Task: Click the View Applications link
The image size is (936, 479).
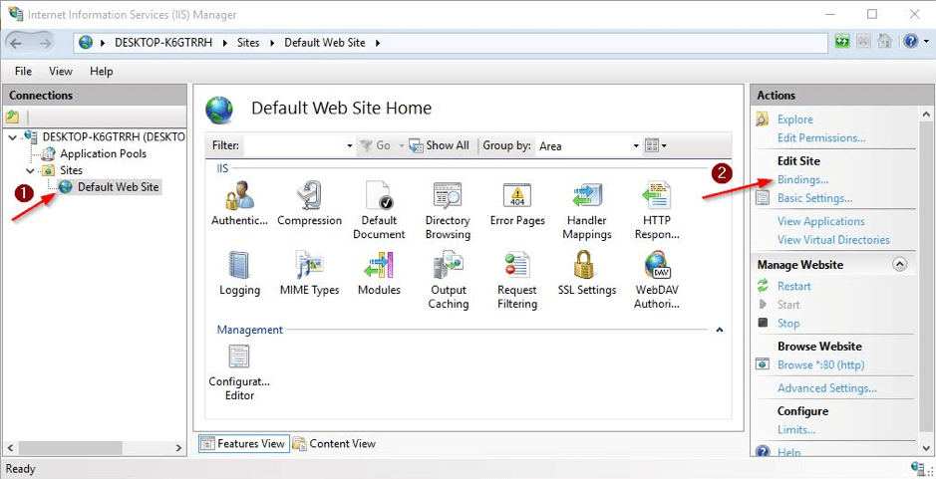Action: 820,221
